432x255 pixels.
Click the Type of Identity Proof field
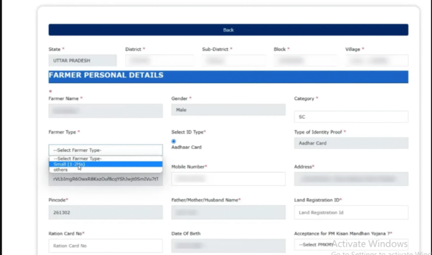(351, 143)
